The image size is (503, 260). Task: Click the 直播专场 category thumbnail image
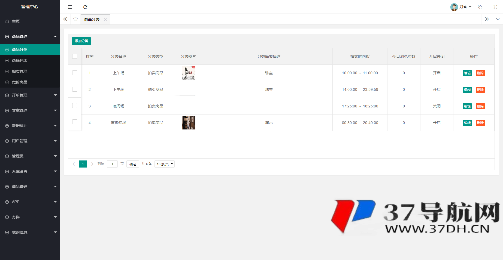click(189, 123)
